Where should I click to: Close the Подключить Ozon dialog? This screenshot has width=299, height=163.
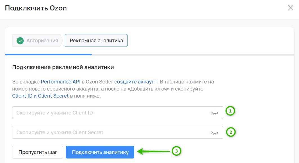pos(291,8)
